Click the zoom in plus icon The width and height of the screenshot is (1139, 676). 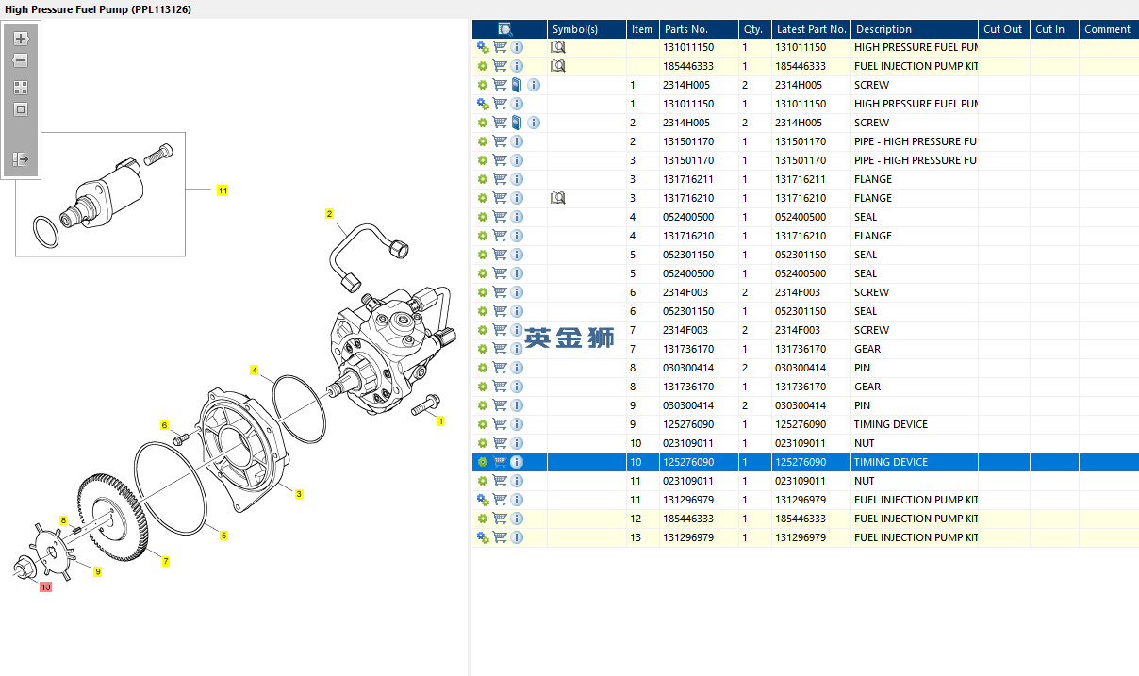[21, 40]
